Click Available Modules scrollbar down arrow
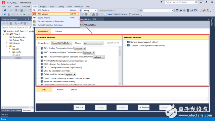215x121 pixels. pos(120,84)
